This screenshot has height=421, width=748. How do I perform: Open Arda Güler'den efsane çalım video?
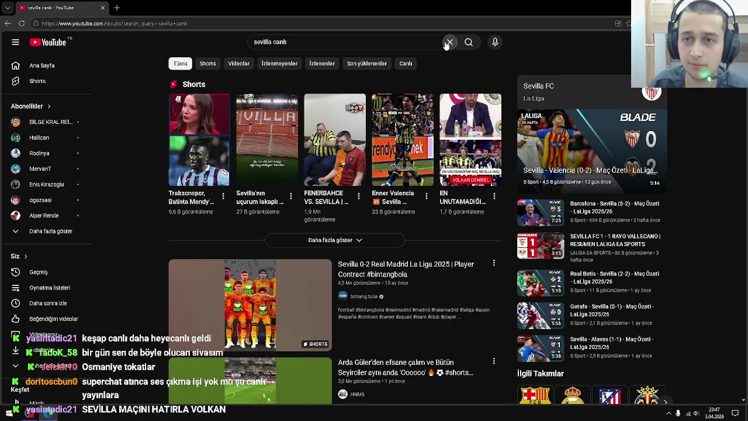pyautogui.click(x=406, y=367)
